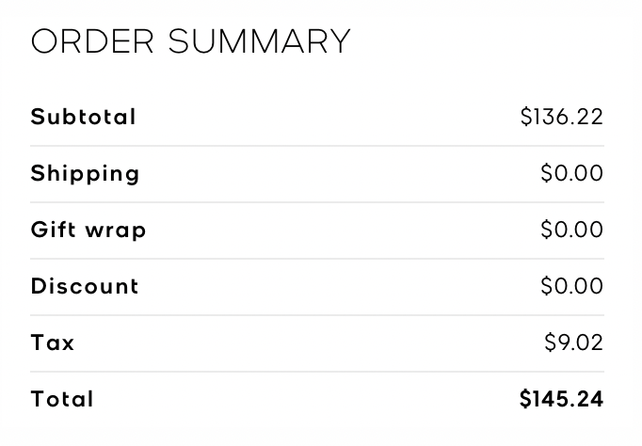This screenshot has width=642, height=446.
Task: Click the Discount $0.00 amount
Action: coord(572,286)
